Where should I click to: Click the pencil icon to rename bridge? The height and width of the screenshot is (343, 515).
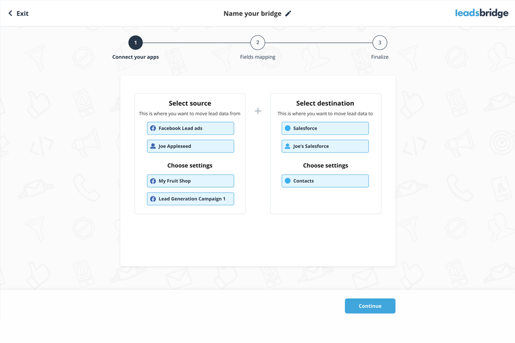click(x=288, y=13)
